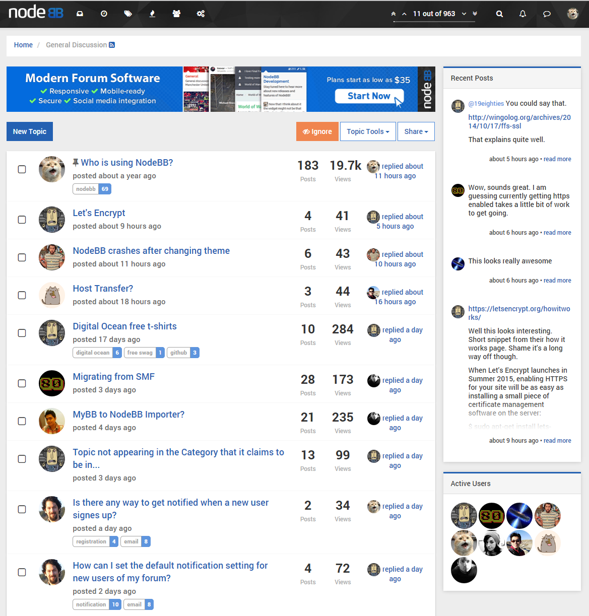Click the pagination progress bar under 11 out of 963
The width and height of the screenshot is (589, 616).
tap(434, 22)
